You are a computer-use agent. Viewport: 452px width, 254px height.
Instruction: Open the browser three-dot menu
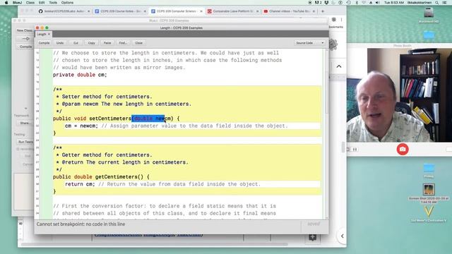[341, 20]
